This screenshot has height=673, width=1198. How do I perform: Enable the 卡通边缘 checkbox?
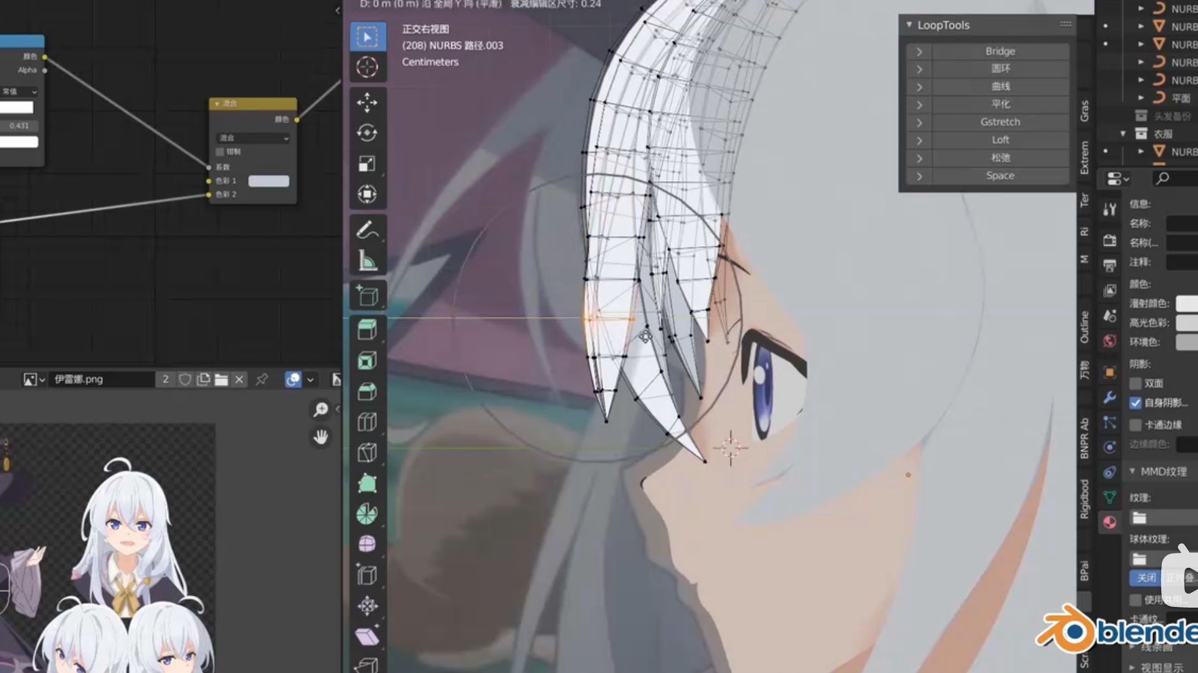pyautogui.click(x=1136, y=425)
